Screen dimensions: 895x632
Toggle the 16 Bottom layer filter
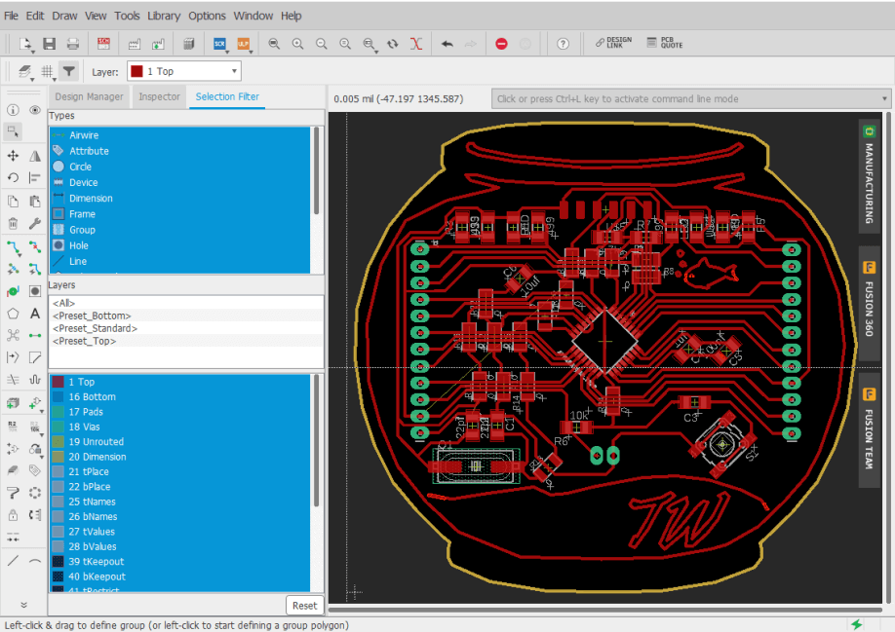tap(92, 397)
